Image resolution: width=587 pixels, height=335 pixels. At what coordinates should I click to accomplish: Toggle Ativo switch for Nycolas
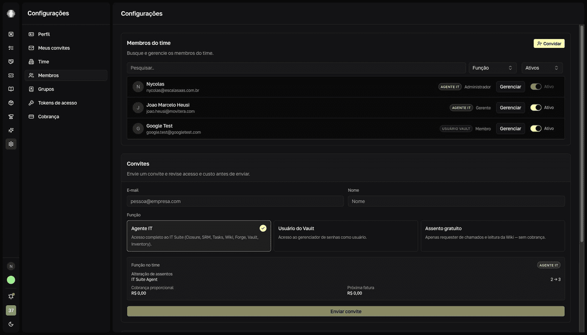click(x=536, y=86)
